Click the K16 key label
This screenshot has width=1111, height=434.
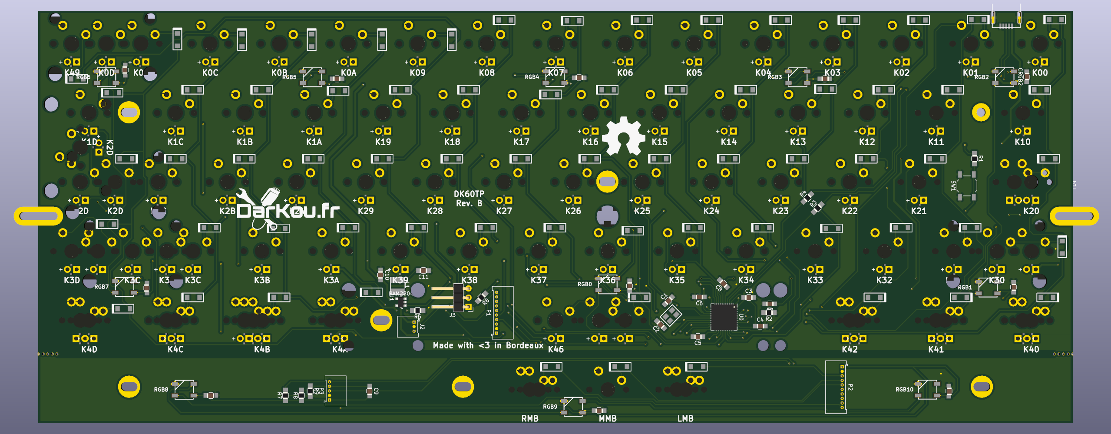coord(590,142)
